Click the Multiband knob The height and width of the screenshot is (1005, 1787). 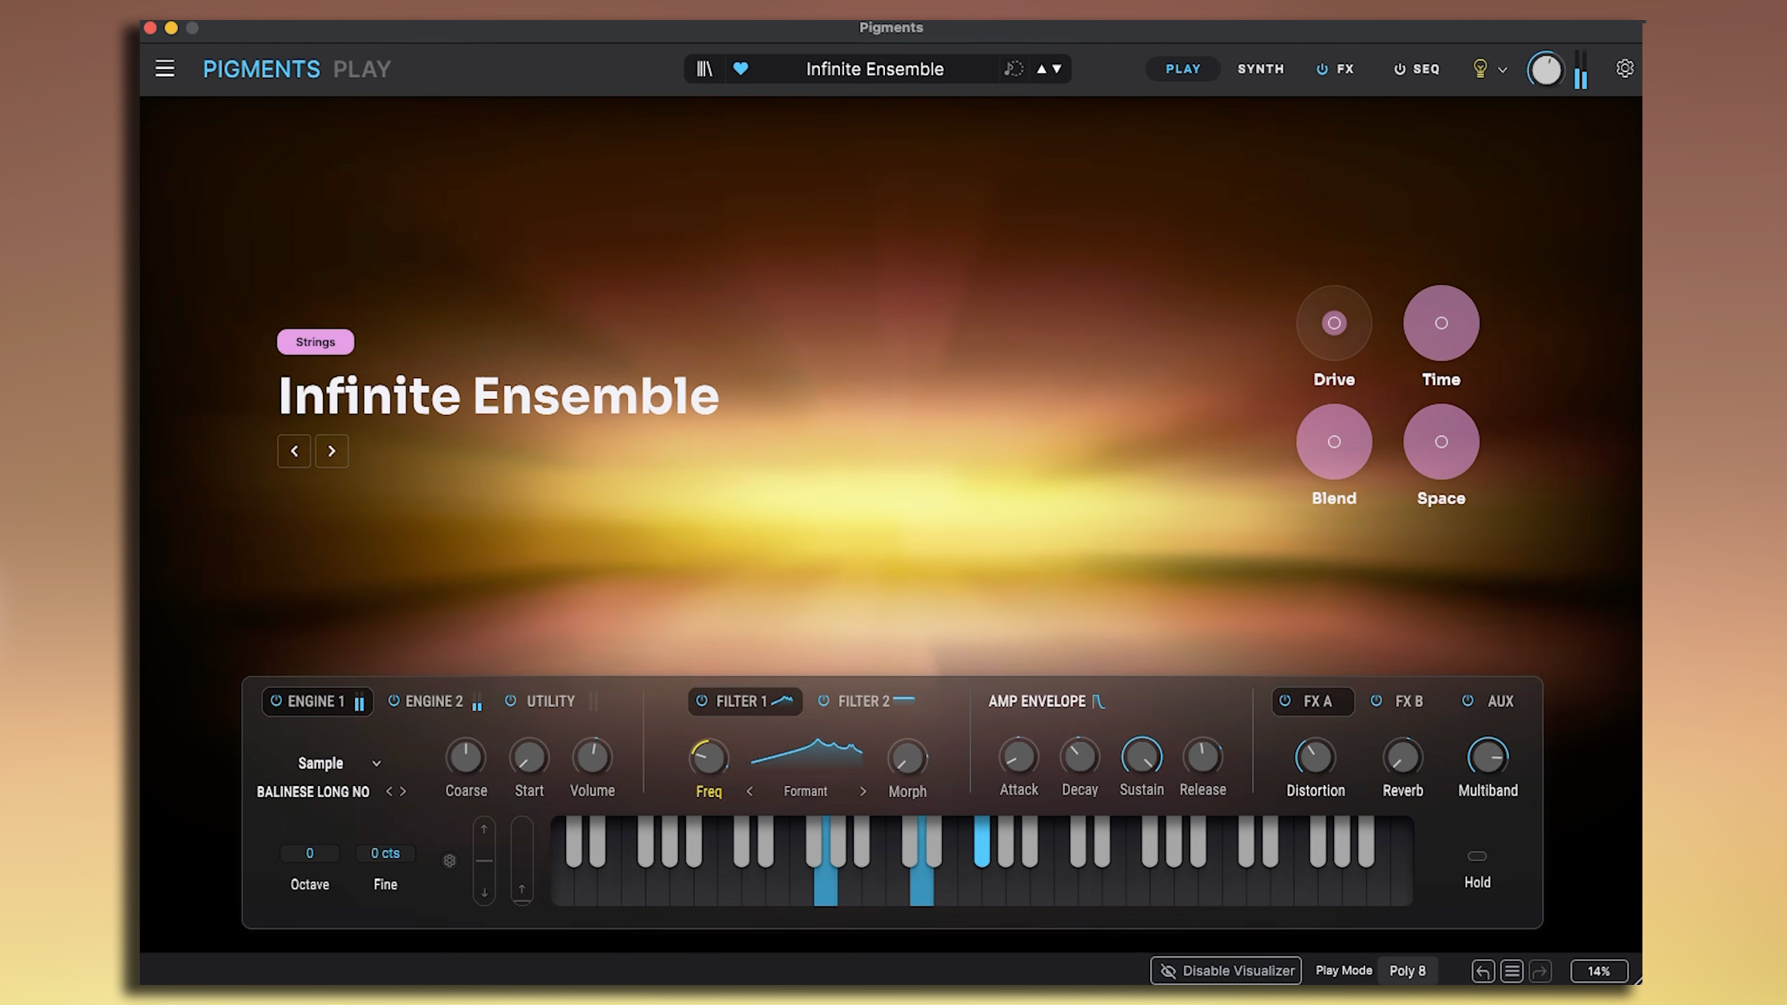point(1487,757)
